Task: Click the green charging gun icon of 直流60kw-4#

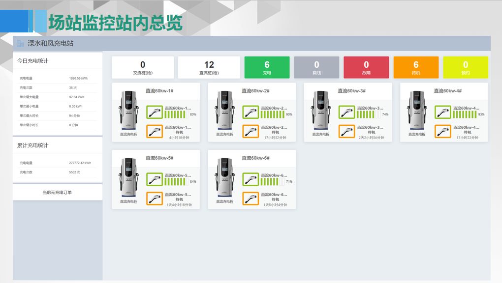Action: [442, 112]
